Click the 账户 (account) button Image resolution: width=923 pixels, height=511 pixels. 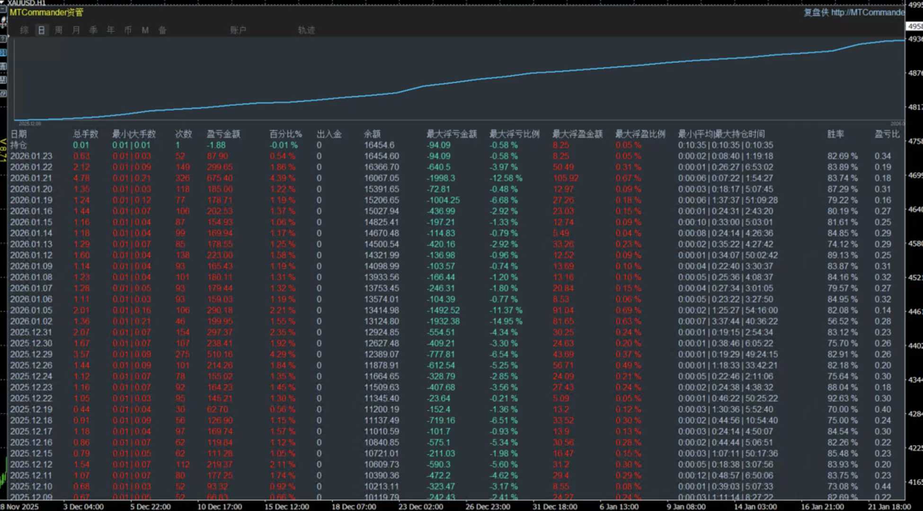(x=238, y=30)
